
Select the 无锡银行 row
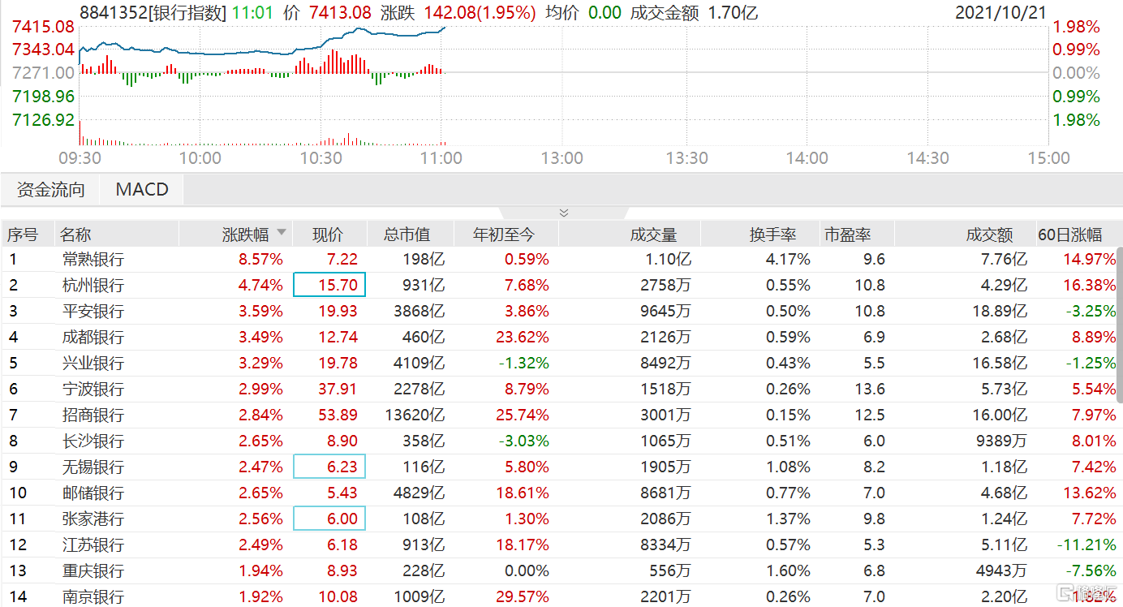pyautogui.click(x=558, y=467)
